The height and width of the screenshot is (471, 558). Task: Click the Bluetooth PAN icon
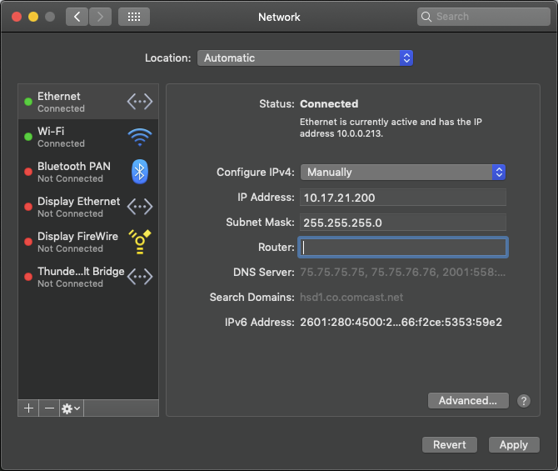[139, 172]
